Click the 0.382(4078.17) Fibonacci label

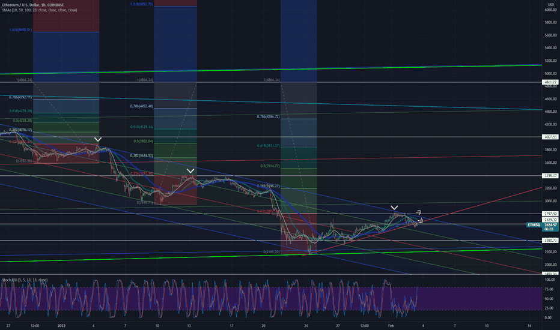(x=20, y=130)
